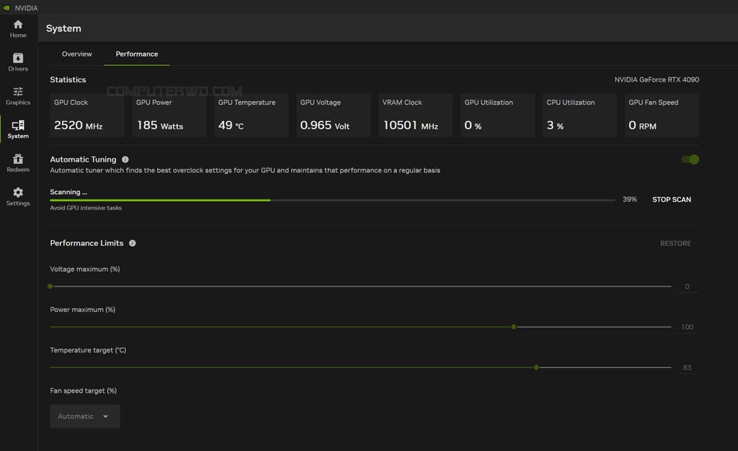Click the CPU Utilization 3 % card
Image resolution: width=738 pixels, height=451 pixels.
[580, 115]
